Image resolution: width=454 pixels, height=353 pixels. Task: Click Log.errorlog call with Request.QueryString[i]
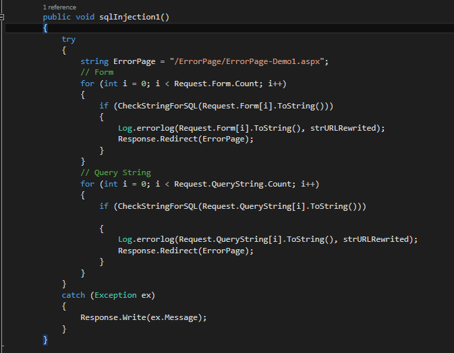click(268, 240)
